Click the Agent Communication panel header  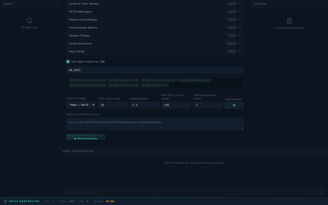(x=78, y=151)
